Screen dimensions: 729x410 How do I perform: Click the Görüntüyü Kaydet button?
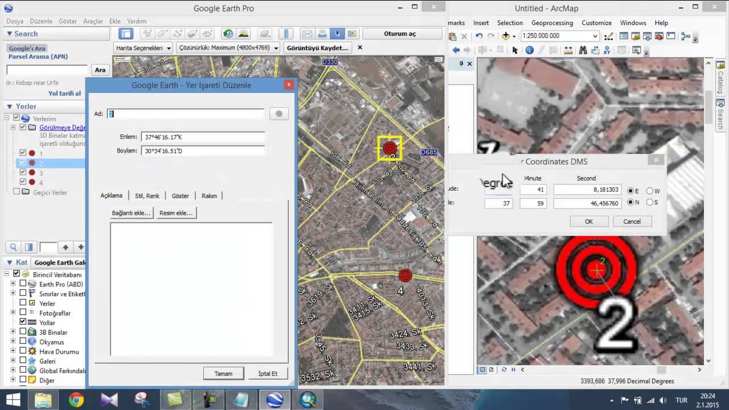317,48
